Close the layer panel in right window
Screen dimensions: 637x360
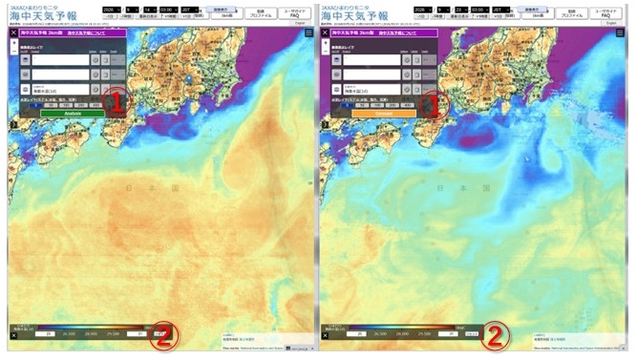pyautogui.click(x=325, y=32)
